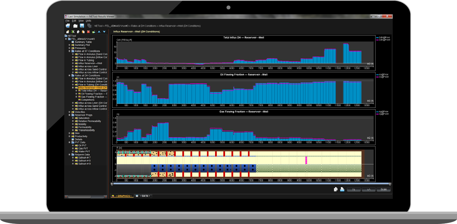Collapse the Rates at ST Conditions folder

[69, 51]
